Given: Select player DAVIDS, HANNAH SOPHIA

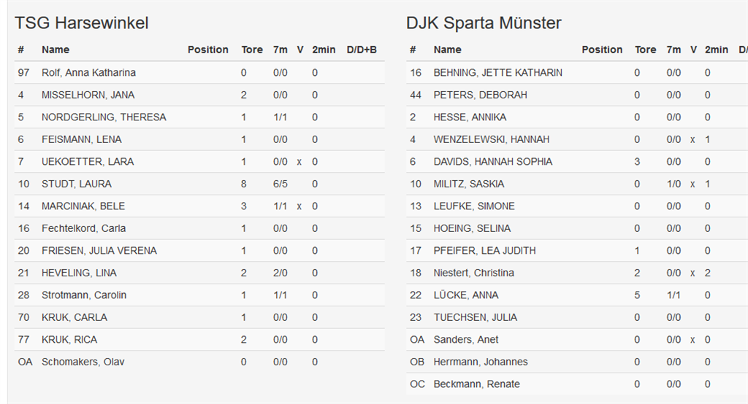Looking at the screenshot, I should pos(493,162).
